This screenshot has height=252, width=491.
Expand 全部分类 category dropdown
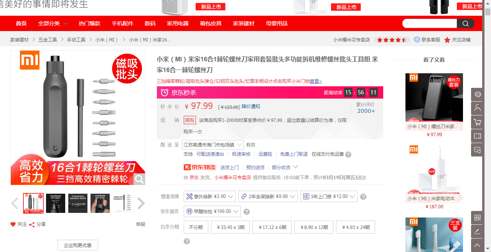[53, 23]
